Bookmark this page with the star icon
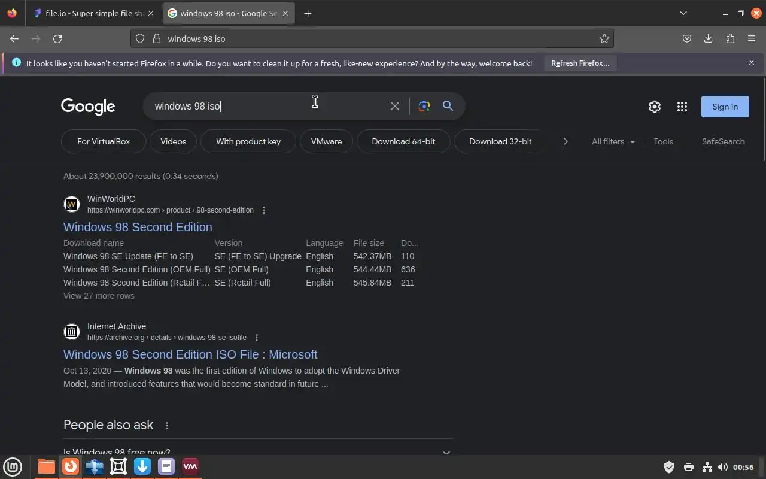 pyautogui.click(x=604, y=38)
